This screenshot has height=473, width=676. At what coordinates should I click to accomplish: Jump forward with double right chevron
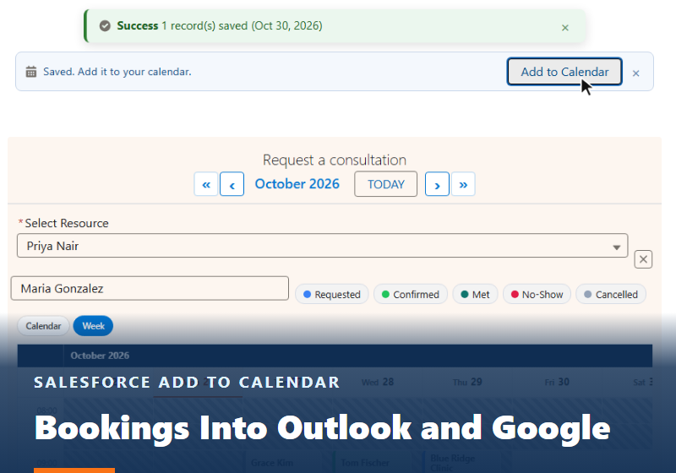(x=463, y=184)
